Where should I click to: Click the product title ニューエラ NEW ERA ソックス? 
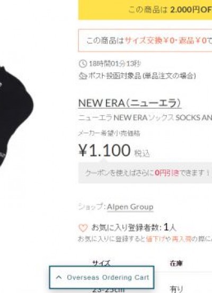145,118
